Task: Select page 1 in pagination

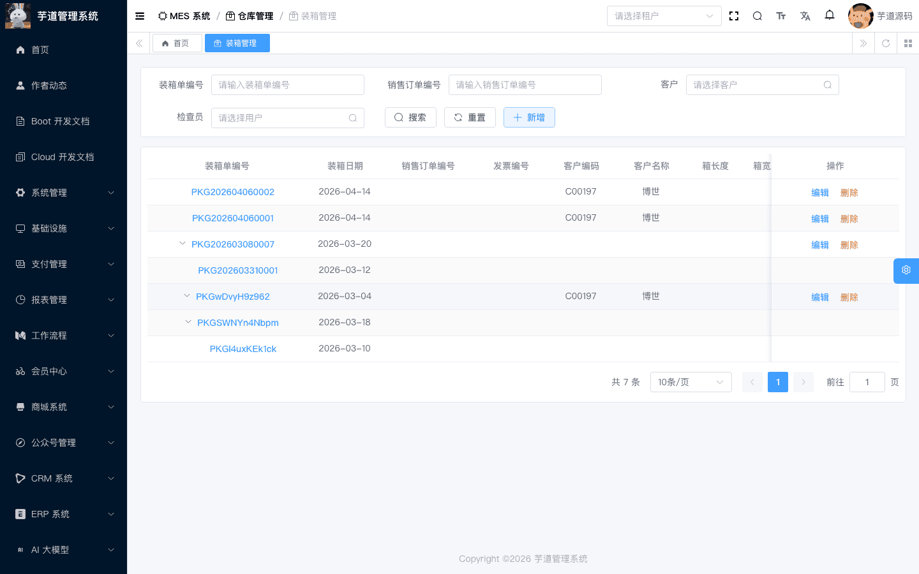Action: coord(777,381)
